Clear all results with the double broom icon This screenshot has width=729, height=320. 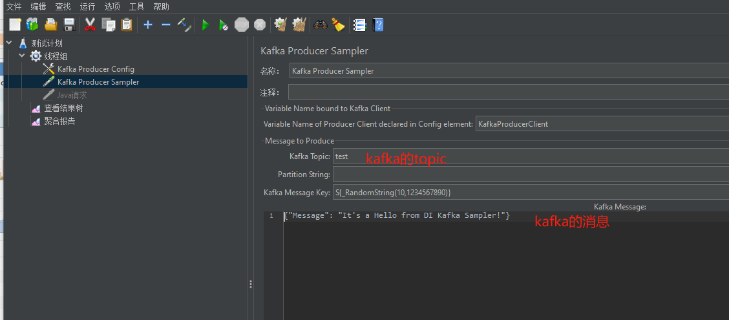point(299,25)
